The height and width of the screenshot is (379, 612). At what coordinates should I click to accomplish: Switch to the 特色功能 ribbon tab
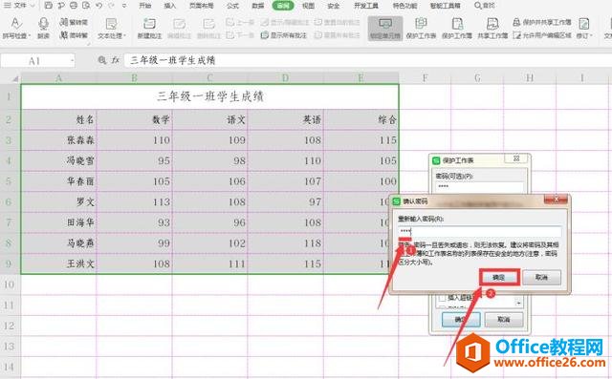point(404,6)
